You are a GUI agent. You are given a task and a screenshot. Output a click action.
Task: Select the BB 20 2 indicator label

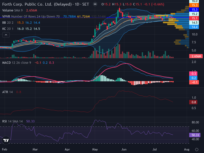[x=8, y=23]
